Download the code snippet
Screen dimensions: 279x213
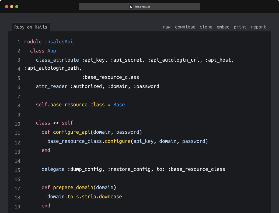tap(185, 27)
